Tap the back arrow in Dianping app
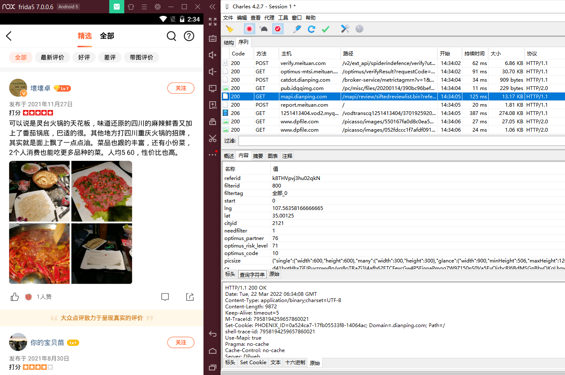Viewport: 565px width, 375px height. pyautogui.click(x=9, y=36)
